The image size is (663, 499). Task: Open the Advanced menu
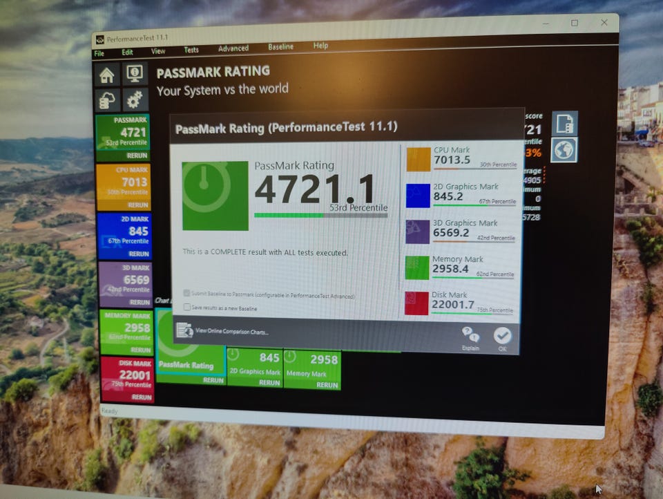click(x=233, y=48)
